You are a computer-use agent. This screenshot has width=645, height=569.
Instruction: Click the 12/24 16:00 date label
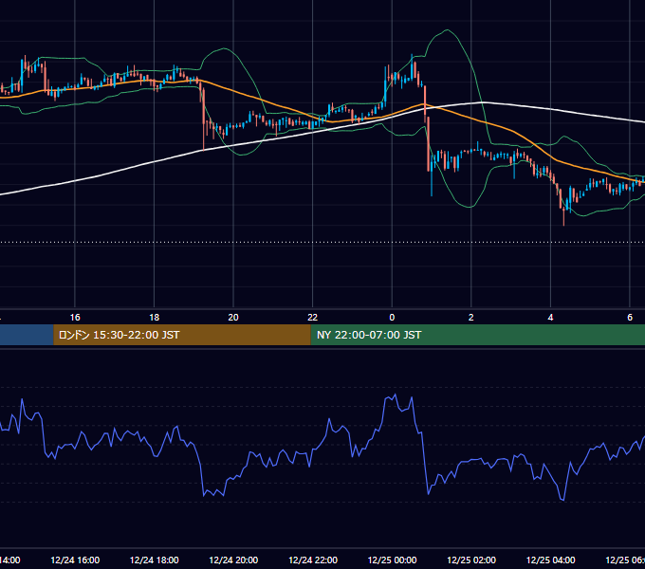pos(75,560)
